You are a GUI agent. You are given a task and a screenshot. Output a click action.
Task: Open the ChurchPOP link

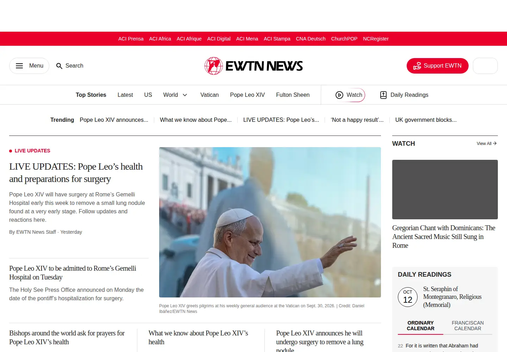tap(344, 39)
